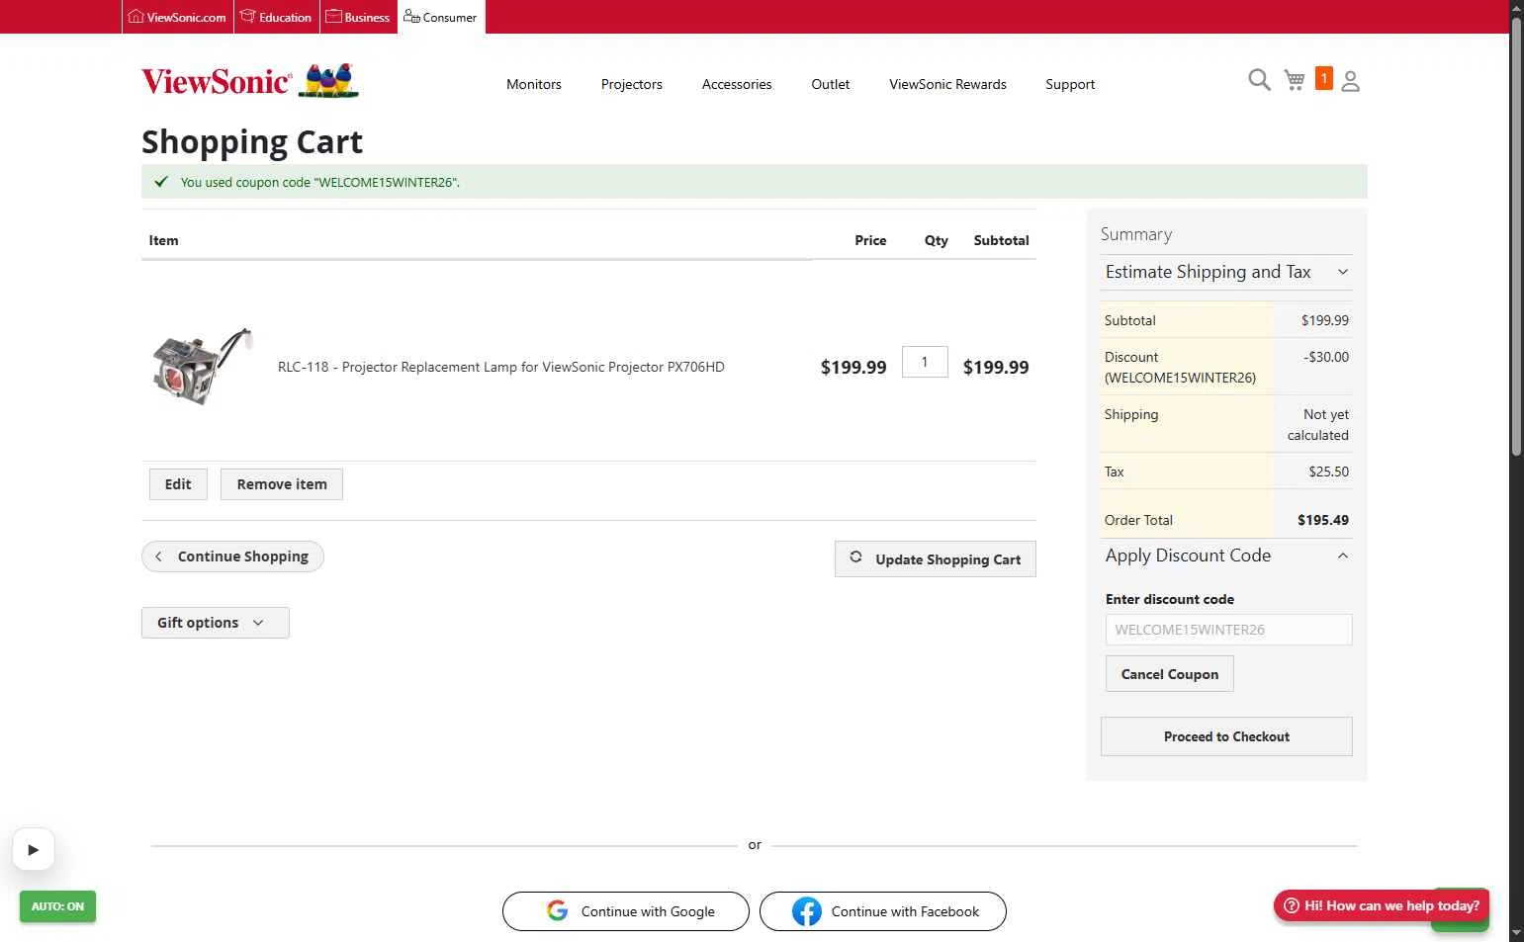The height and width of the screenshot is (942, 1524).
Task: Open the Gift options dropdown
Action: [x=216, y=623]
